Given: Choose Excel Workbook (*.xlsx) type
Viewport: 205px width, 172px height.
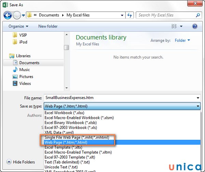Looking at the screenshot, I should [x=122, y=113].
